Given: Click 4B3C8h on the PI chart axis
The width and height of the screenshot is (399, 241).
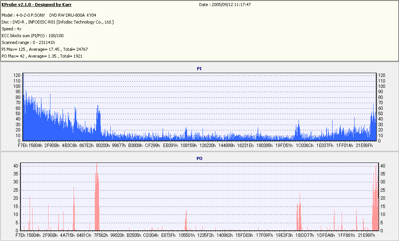Looking at the screenshot, I should [x=69, y=146].
